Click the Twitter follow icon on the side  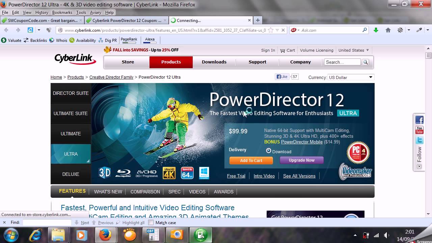[420, 140]
